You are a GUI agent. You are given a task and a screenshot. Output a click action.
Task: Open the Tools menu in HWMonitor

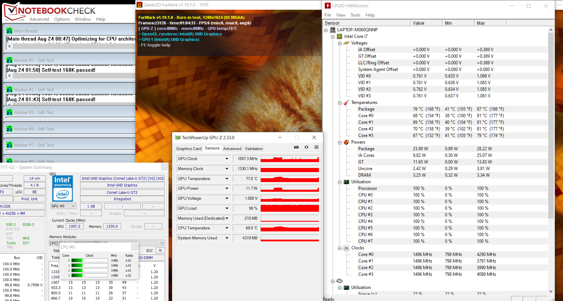pos(355,15)
